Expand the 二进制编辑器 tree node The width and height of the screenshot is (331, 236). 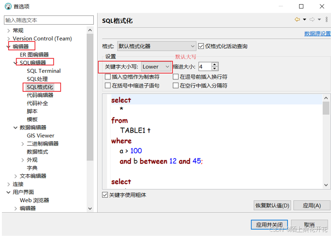coord(22,144)
